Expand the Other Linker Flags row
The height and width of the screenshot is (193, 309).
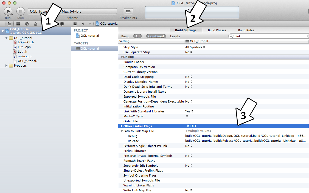click(x=122, y=126)
